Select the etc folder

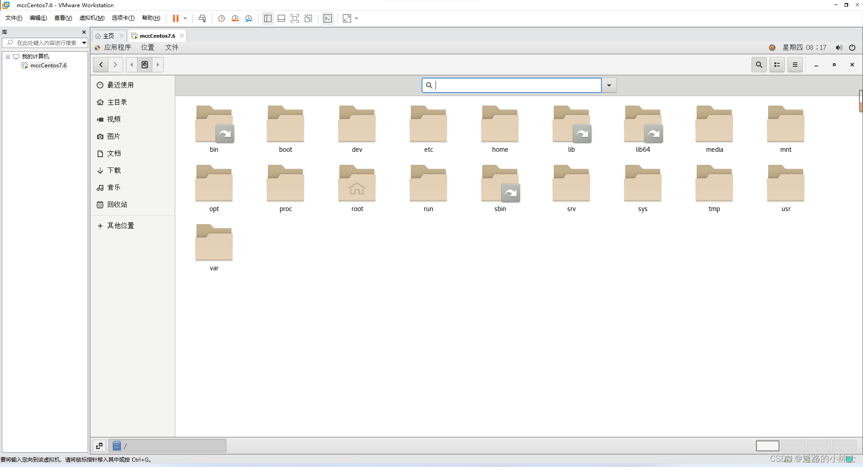(428, 129)
